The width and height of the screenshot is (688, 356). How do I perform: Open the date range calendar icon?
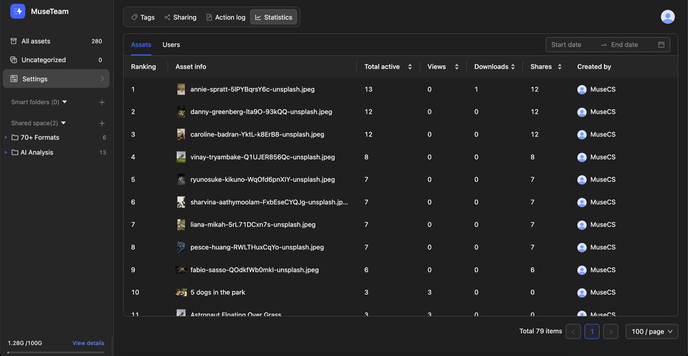(x=661, y=45)
